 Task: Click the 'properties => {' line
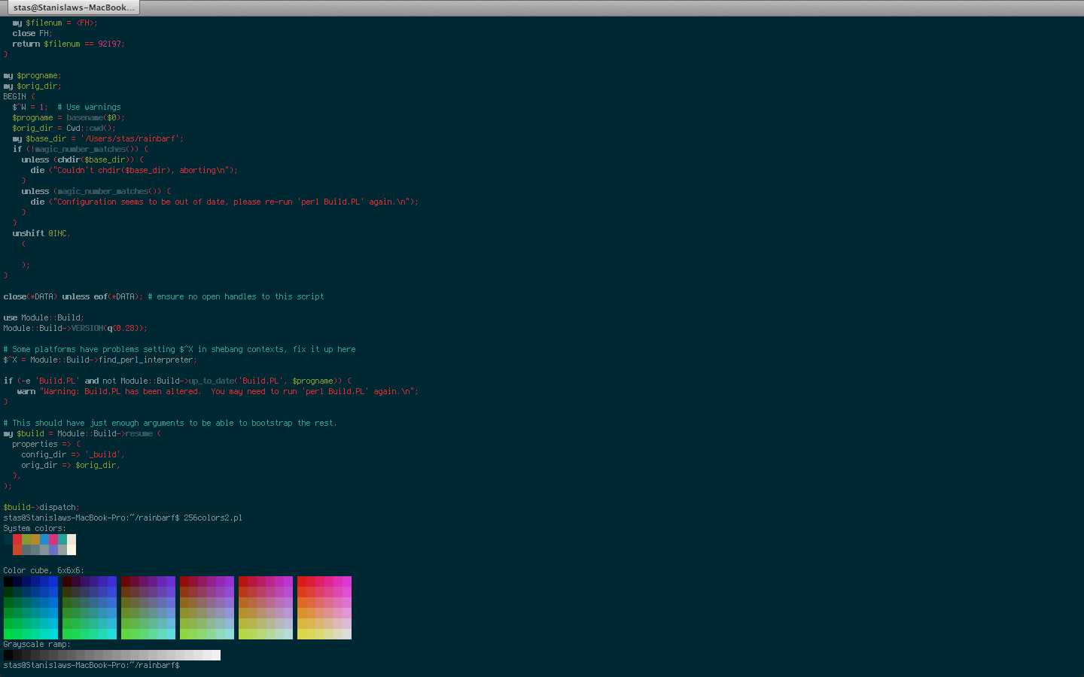[x=46, y=445]
